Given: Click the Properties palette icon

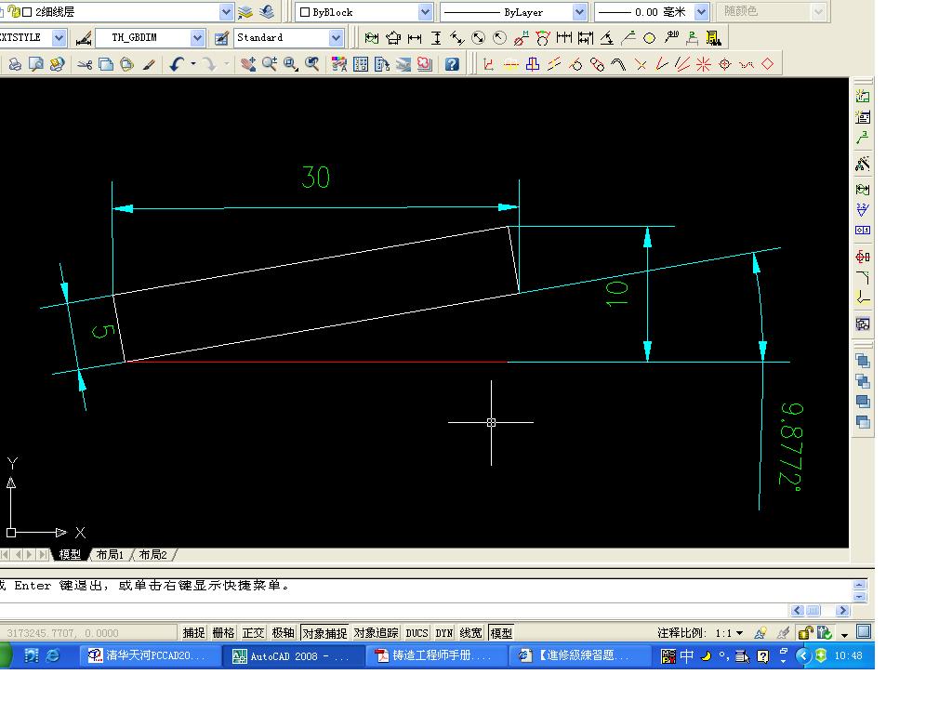Looking at the screenshot, I should click(x=339, y=64).
